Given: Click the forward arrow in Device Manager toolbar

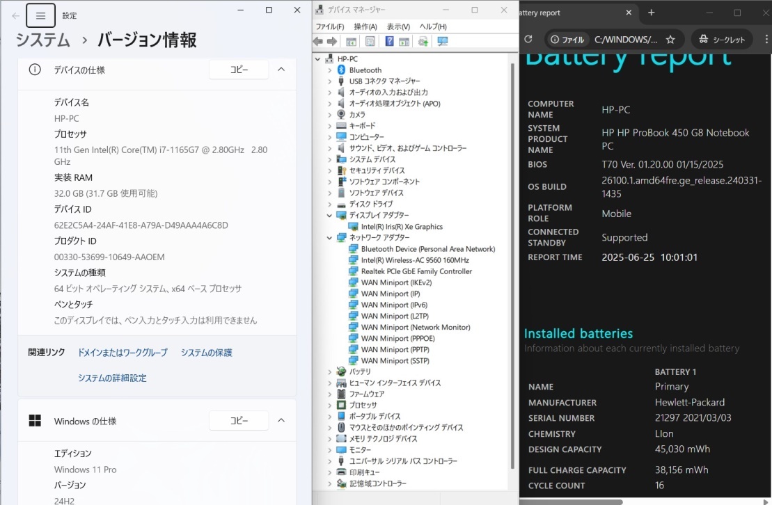Looking at the screenshot, I should [332, 41].
